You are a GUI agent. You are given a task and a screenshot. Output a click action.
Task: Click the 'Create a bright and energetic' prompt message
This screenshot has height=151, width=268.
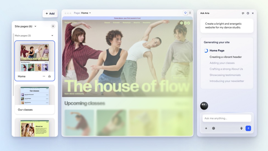click(227, 26)
